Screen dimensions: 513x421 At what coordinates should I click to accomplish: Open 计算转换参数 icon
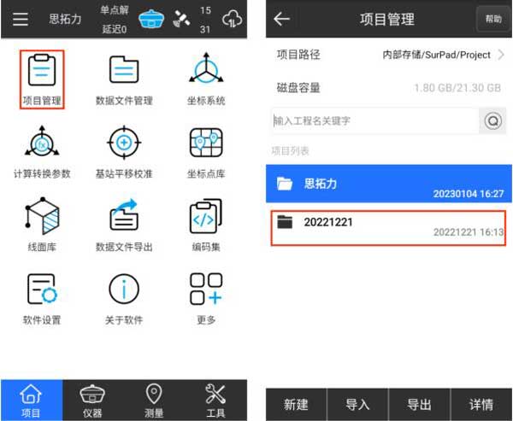[42, 142]
